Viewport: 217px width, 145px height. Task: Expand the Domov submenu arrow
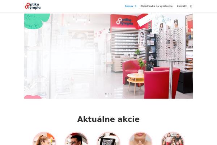pos(136,6)
